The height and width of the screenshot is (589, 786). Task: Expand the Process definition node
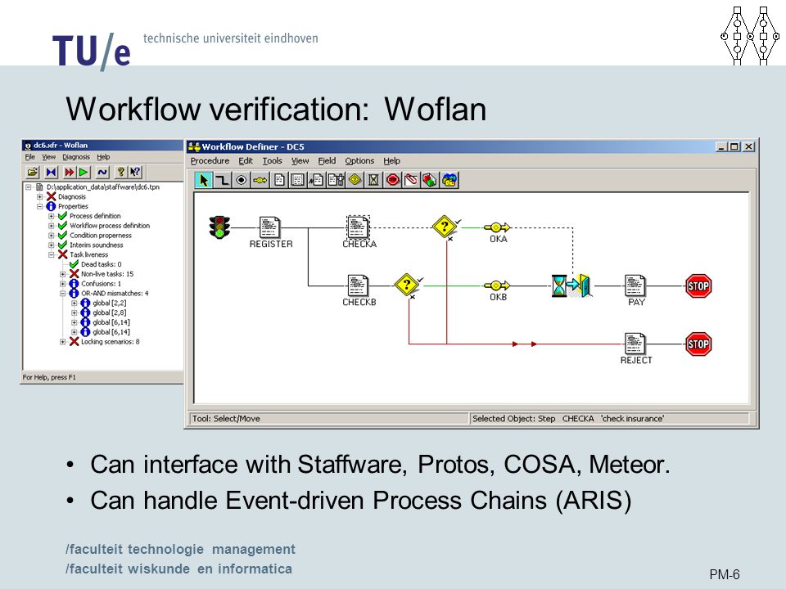51,216
